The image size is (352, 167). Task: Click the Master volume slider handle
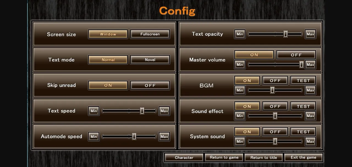(301, 64)
